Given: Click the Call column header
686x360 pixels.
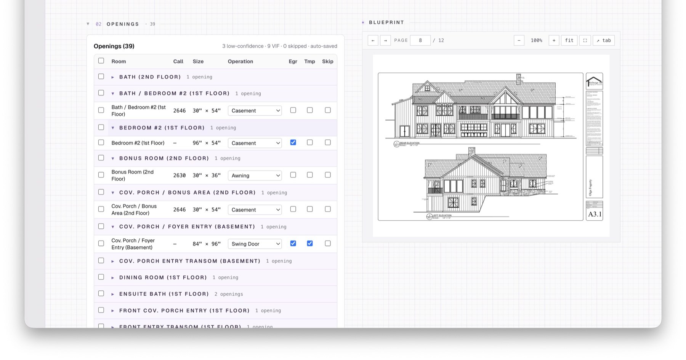Looking at the screenshot, I should 178,61.
